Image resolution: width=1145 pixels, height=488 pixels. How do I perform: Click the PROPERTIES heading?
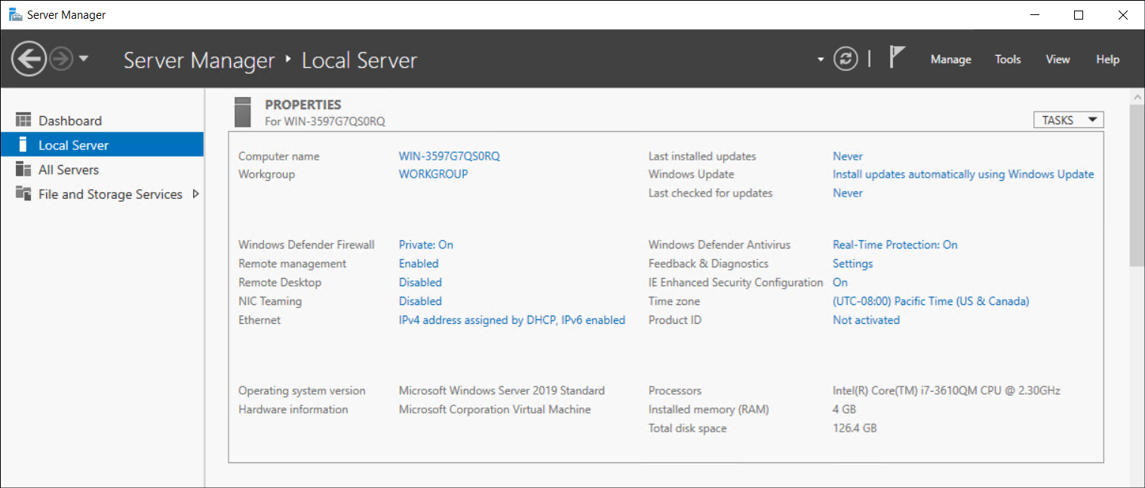pyautogui.click(x=303, y=105)
